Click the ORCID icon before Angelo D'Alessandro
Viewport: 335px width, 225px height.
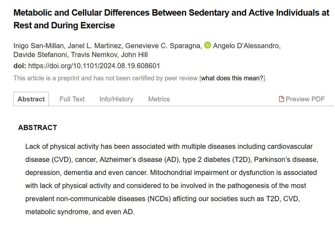point(208,45)
